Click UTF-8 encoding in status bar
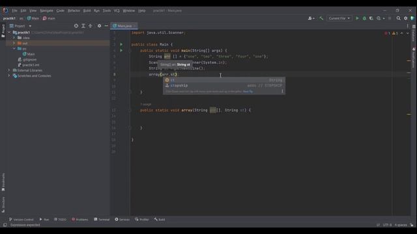417x234 pixels. click(387, 225)
